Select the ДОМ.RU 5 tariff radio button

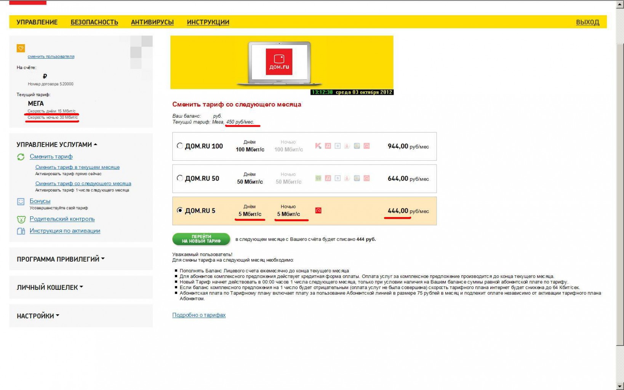(180, 210)
